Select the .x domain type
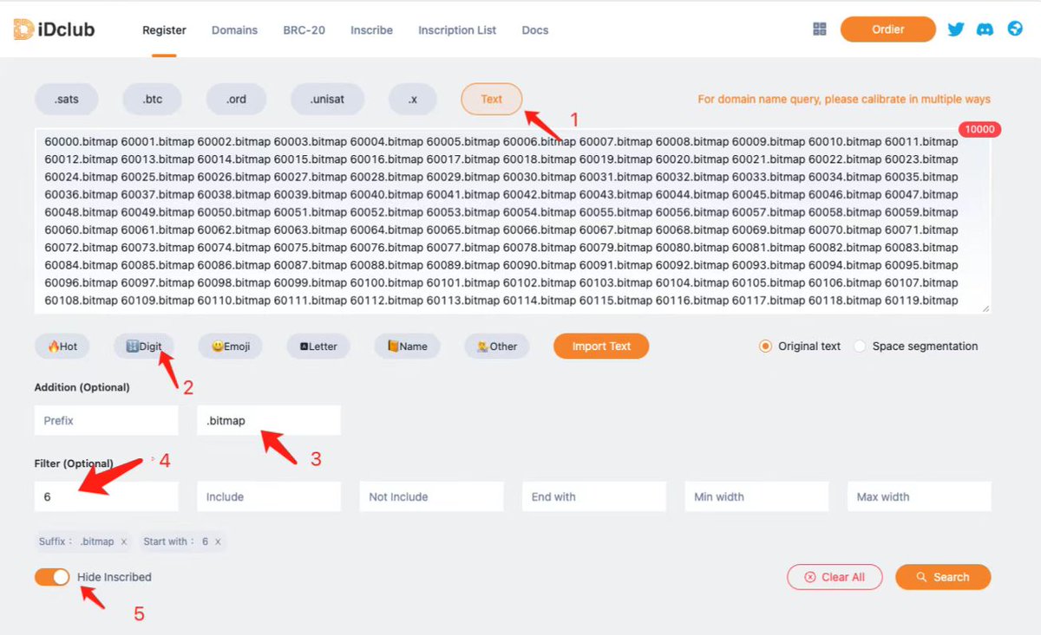Image resolution: width=1041 pixels, height=635 pixels. (x=413, y=99)
